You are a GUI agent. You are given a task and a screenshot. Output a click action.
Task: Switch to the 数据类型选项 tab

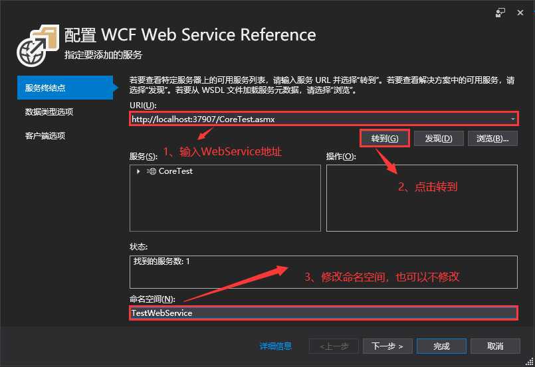[49, 111]
